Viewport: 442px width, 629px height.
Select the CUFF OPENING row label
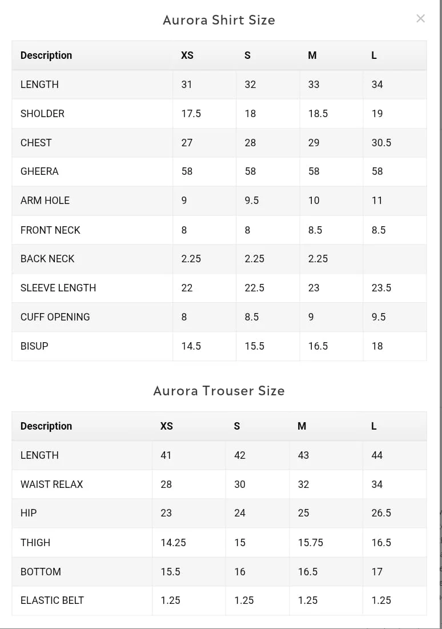point(55,317)
